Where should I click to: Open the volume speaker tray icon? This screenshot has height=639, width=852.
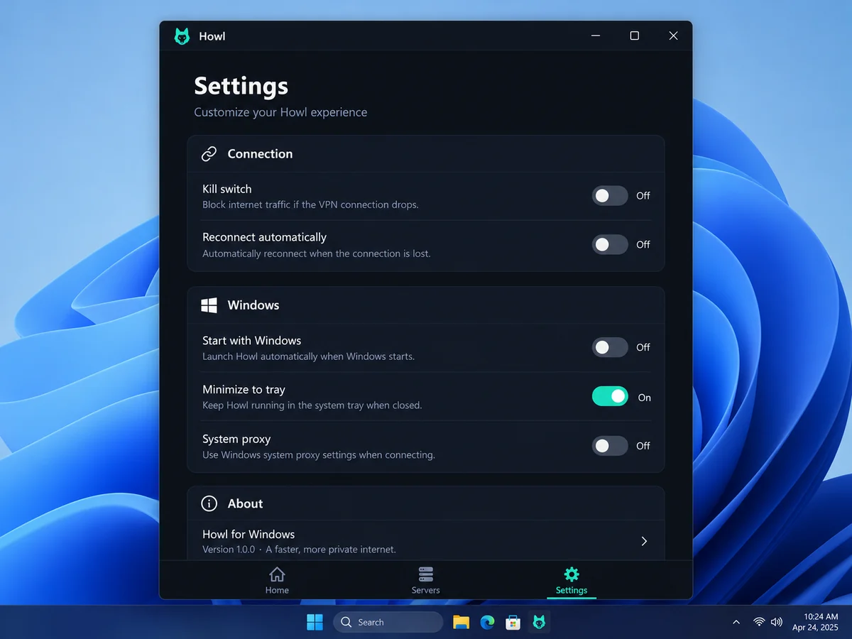pos(777,622)
